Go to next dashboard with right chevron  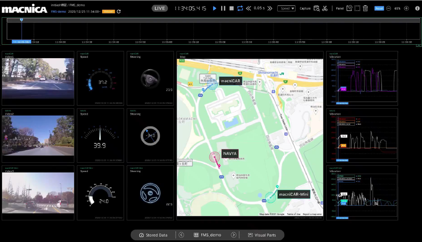click(233, 235)
